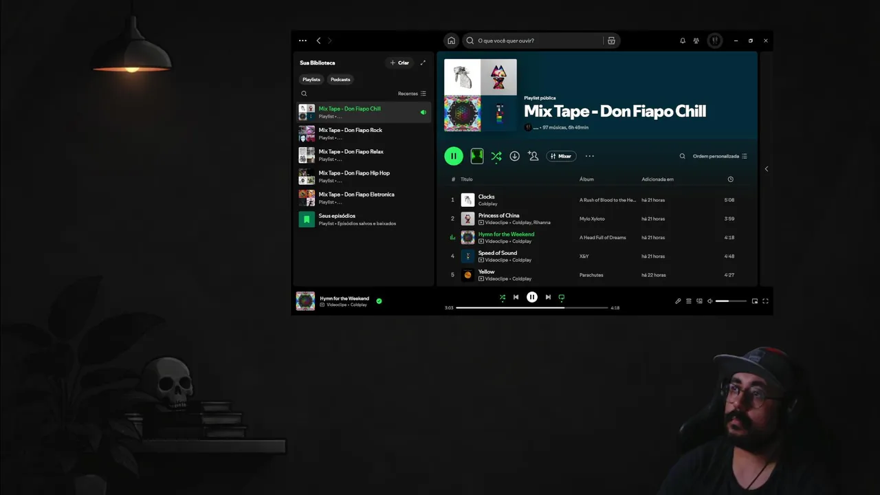Pause playback in the bottom player bar
Screen dimensions: 880x495
point(532,297)
